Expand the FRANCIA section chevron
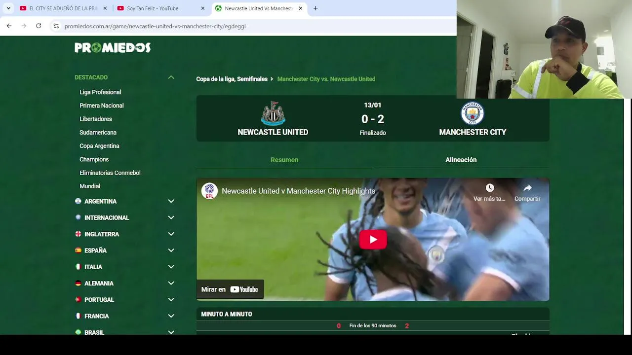The height and width of the screenshot is (355, 632). (x=171, y=316)
